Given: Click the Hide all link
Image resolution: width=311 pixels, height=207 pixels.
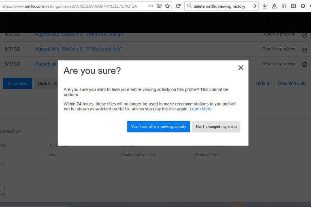Looking at the screenshot, I should [263, 83].
